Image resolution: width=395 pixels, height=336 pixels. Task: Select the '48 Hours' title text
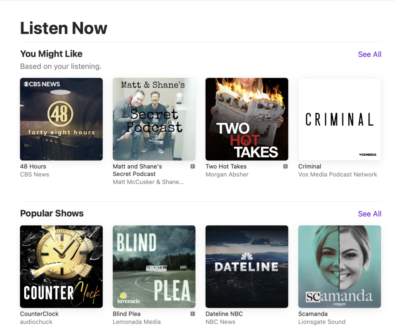tap(33, 166)
